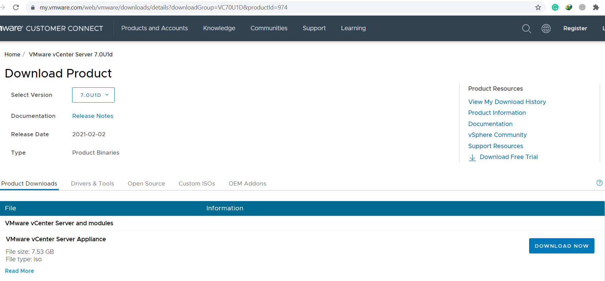Switch to Custom ISOs tab
The height and width of the screenshot is (281, 605).
(197, 183)
